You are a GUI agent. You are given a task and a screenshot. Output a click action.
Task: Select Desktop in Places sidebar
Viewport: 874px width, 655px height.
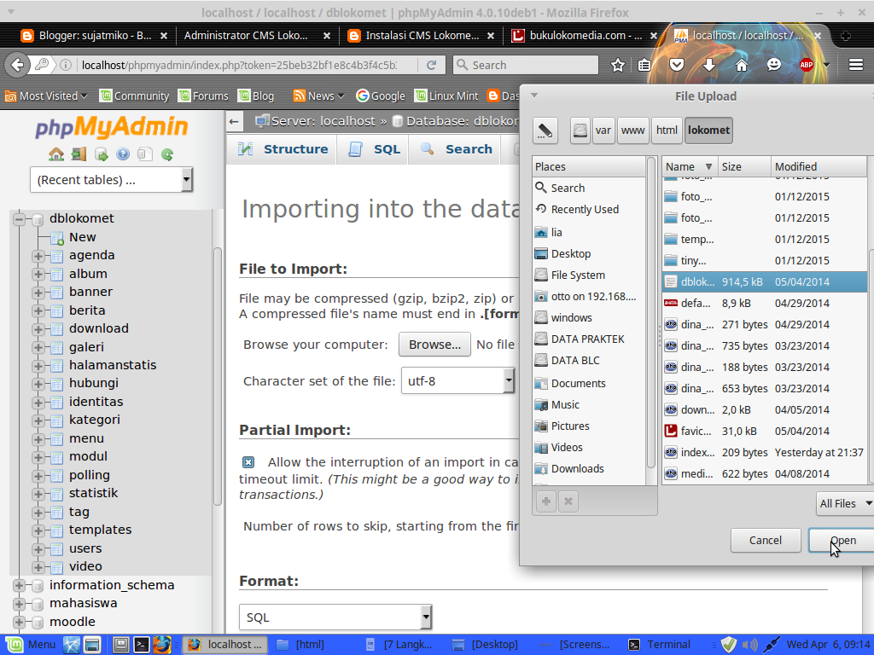click(589, 254)
